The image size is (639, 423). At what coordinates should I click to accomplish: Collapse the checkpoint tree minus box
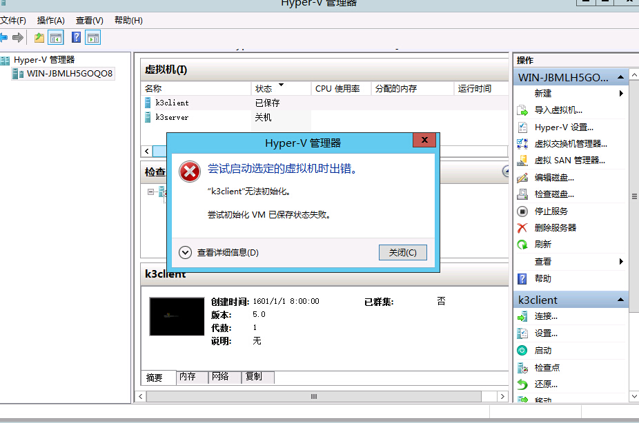click(x=151, y=192)
